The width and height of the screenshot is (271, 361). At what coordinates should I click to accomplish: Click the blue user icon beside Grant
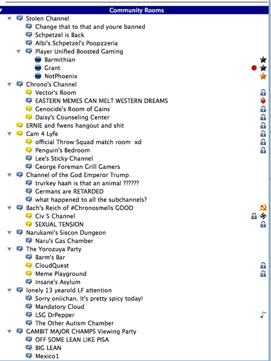38,68
